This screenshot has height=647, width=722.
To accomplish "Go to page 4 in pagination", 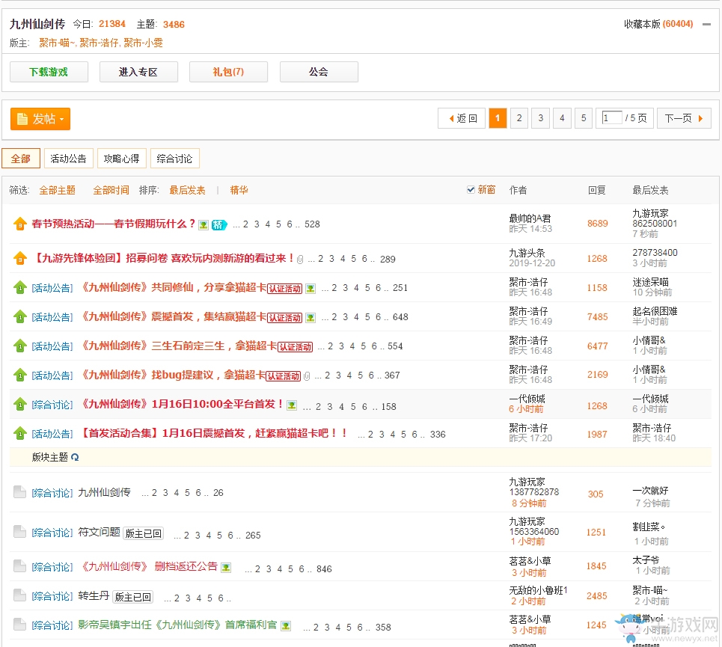I will point(562,118).
